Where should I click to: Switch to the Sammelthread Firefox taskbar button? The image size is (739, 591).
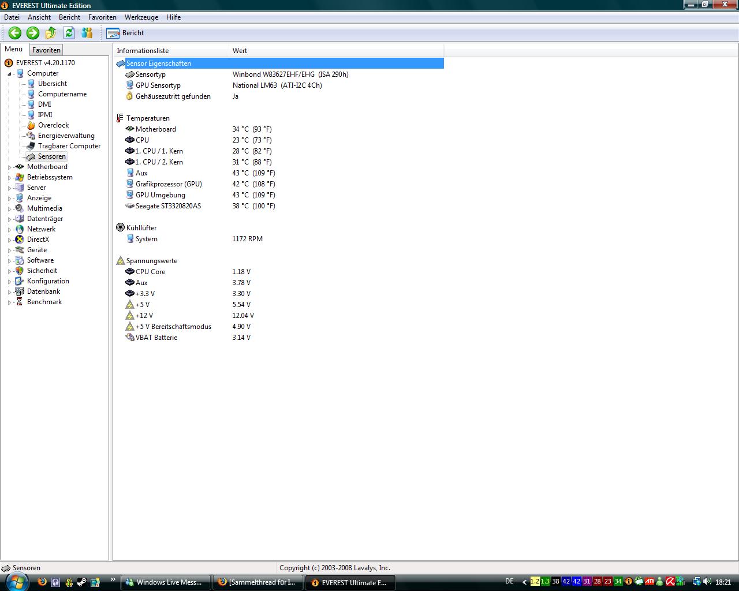[x=258, y=582]
